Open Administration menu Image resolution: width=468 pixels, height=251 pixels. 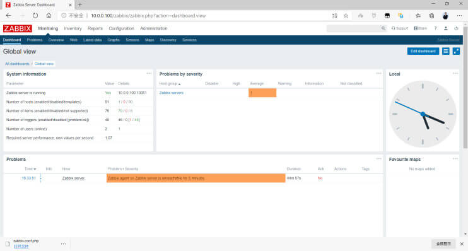tap(154, 28)
